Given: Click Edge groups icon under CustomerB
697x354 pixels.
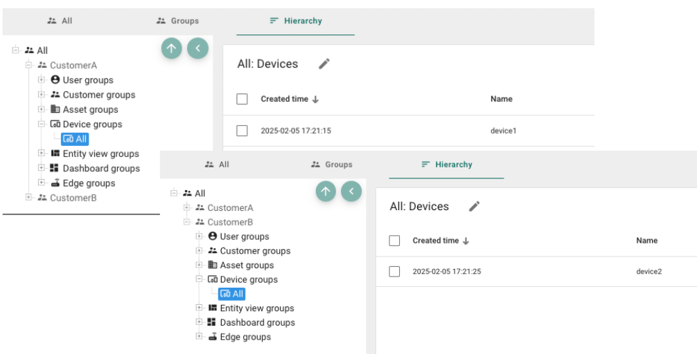Looking at the screenshot, I should pyautogui.click(x=213, y=336).
